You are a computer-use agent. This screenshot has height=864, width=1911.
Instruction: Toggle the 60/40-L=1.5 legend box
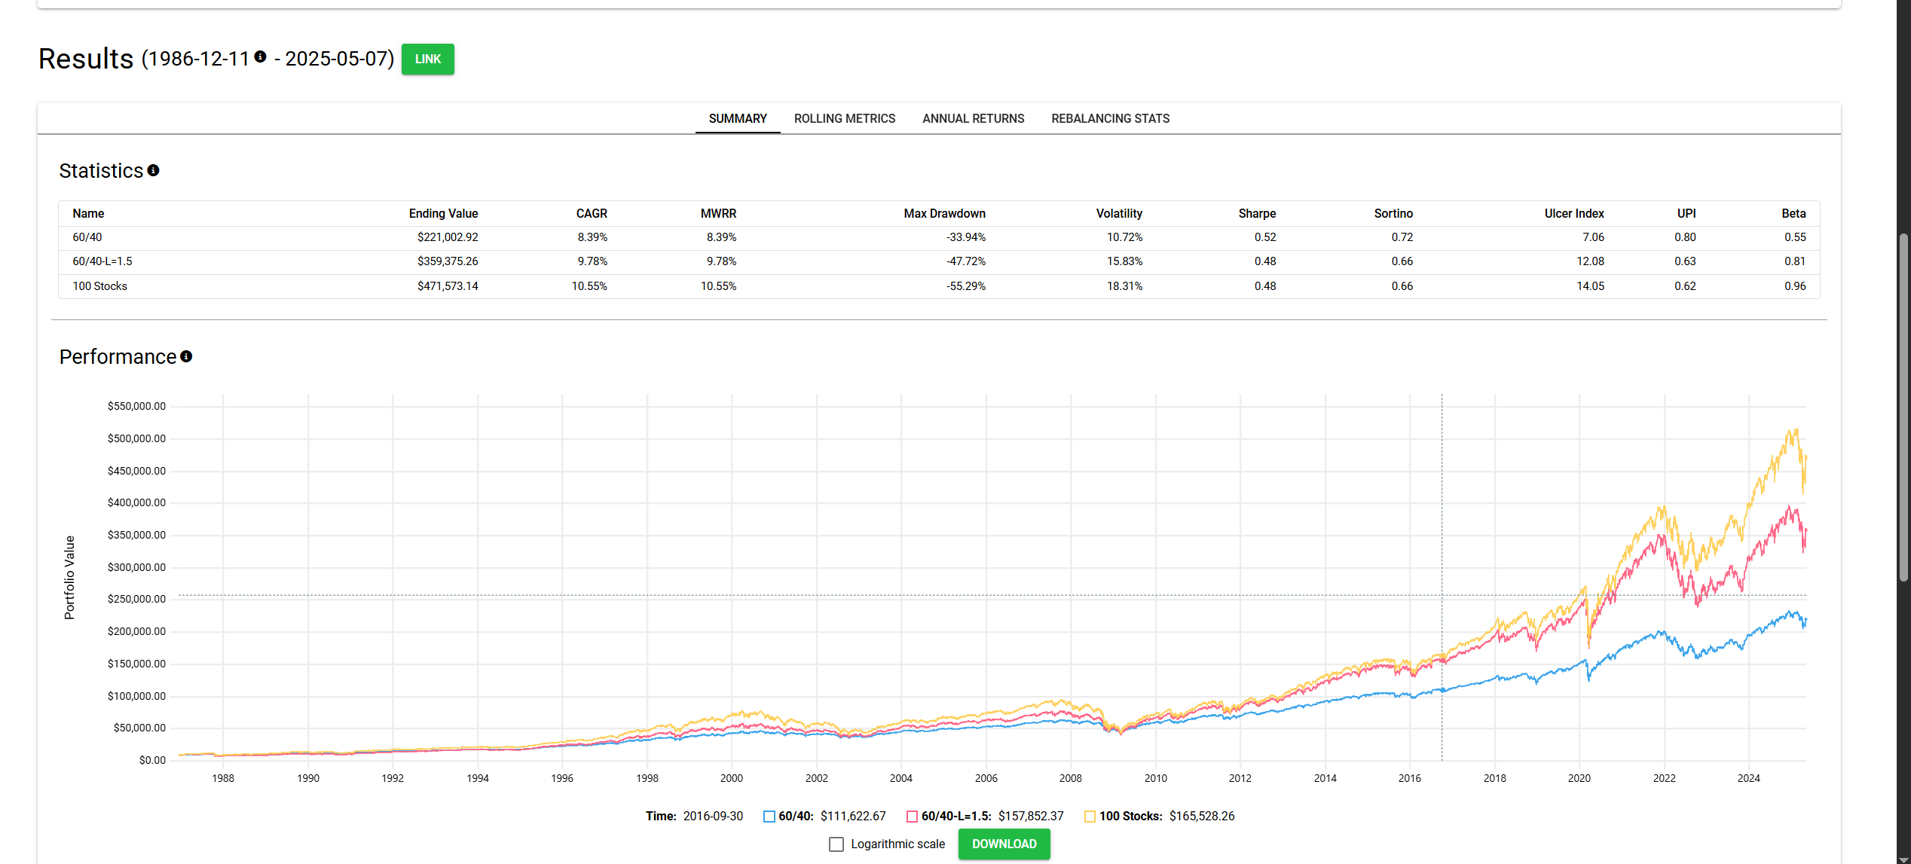(x=912, y=817)
